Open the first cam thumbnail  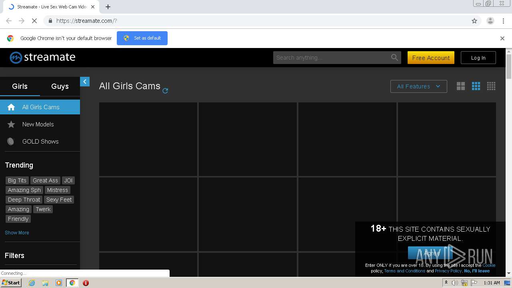148,139
